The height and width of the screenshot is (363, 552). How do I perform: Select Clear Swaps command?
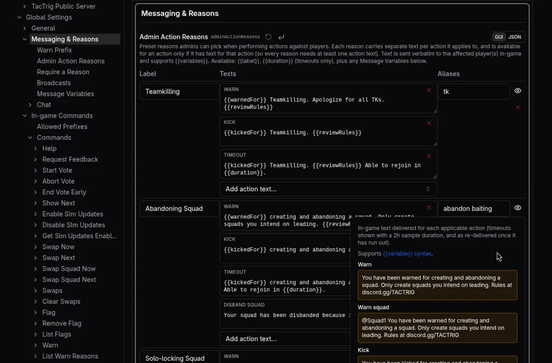click(61, 301)
